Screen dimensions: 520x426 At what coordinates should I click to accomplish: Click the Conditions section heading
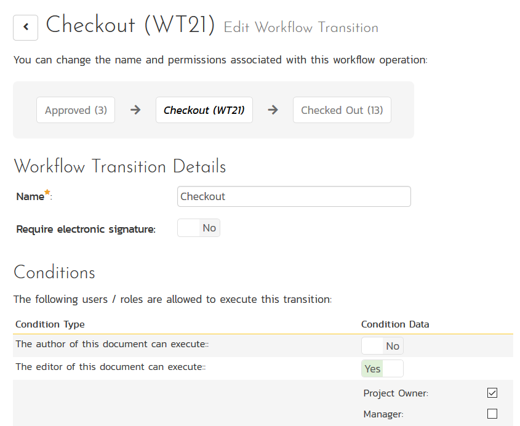[x=54, y=273]
